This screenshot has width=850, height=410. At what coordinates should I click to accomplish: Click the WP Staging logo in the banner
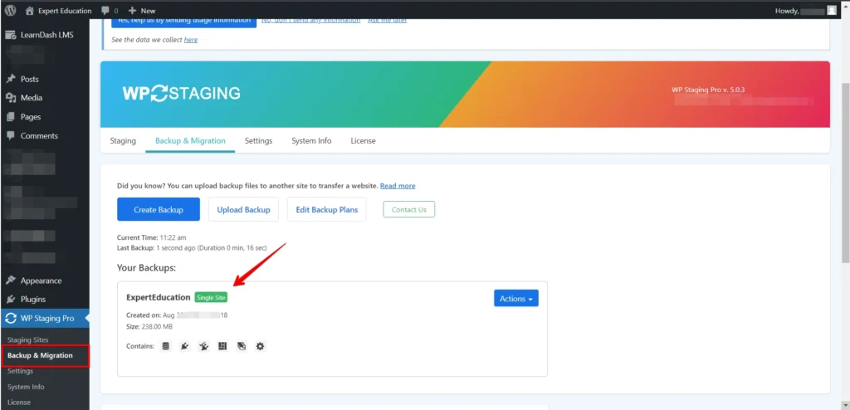[x=181, y=93]
